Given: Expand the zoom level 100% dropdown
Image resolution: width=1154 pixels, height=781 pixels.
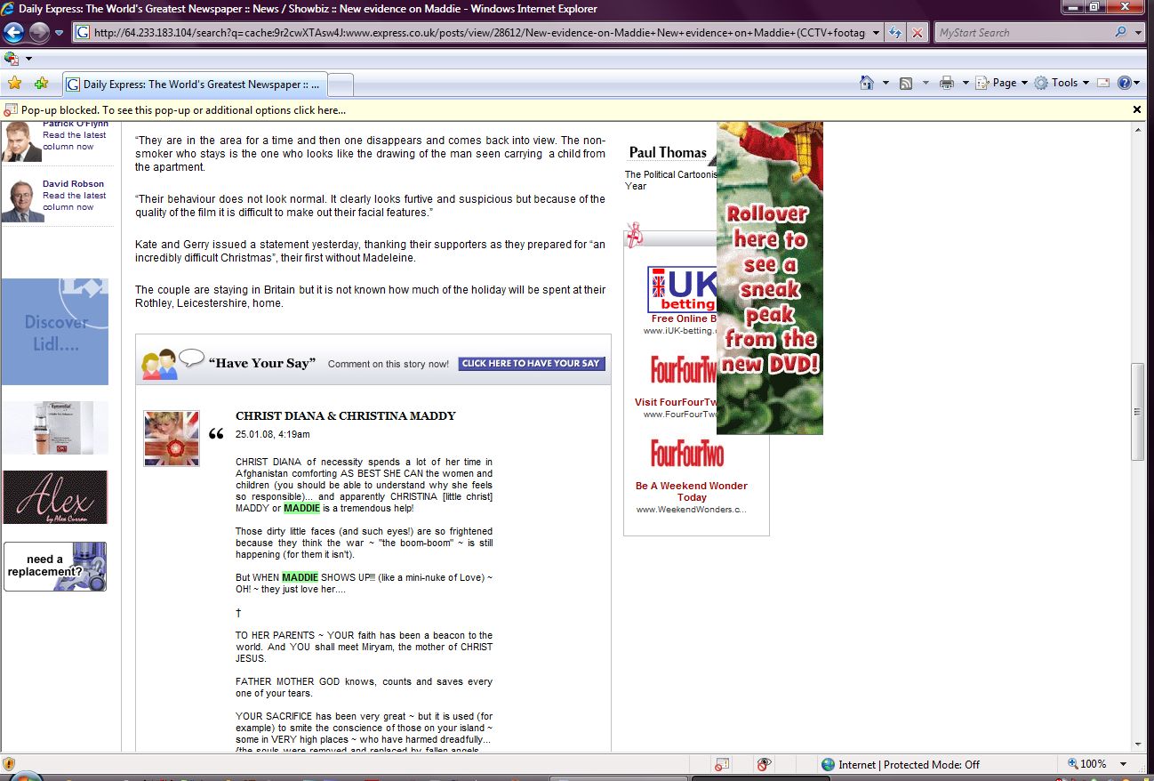Looking at the screenshot, I should 1124,764.
